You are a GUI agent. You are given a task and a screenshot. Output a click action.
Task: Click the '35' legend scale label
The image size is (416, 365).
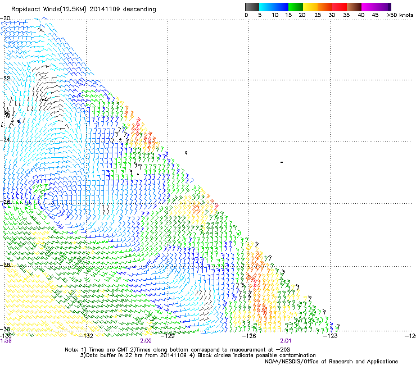(x=346, y=15)
